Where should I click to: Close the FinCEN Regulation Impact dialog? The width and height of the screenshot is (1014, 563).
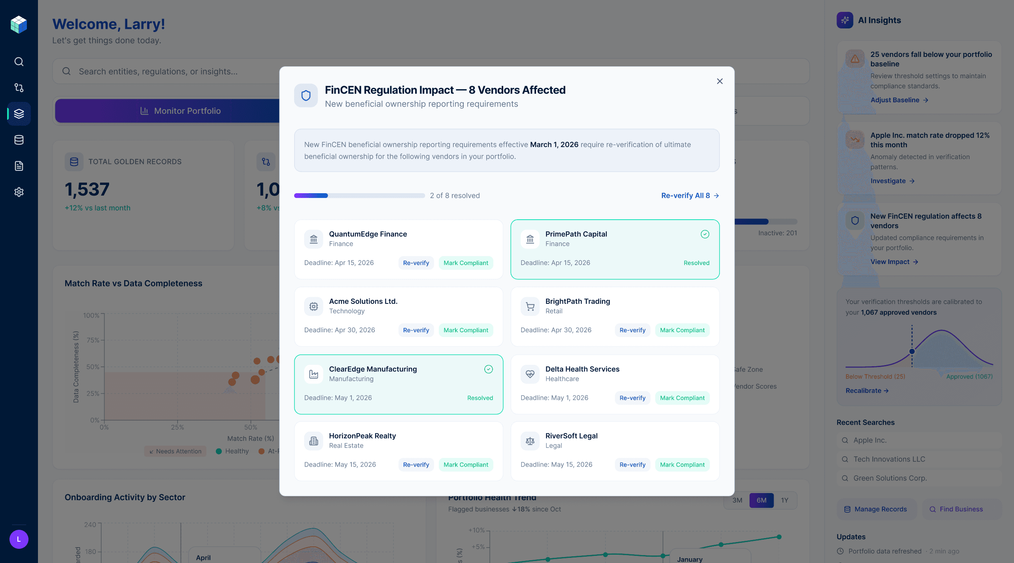coord(719,81)
